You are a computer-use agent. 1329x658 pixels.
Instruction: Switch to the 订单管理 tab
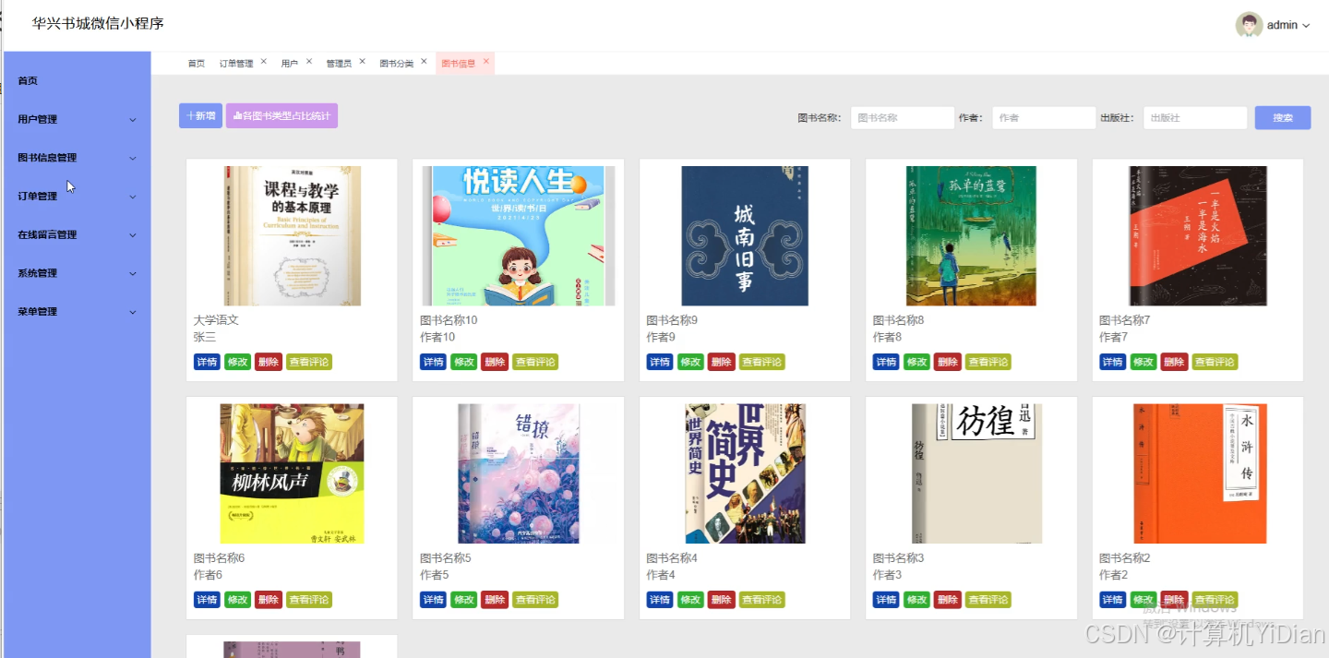click(x=236, y=64)
